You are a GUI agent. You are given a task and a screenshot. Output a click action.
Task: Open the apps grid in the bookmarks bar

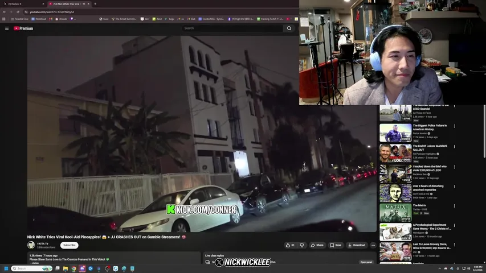click(4, 19)
